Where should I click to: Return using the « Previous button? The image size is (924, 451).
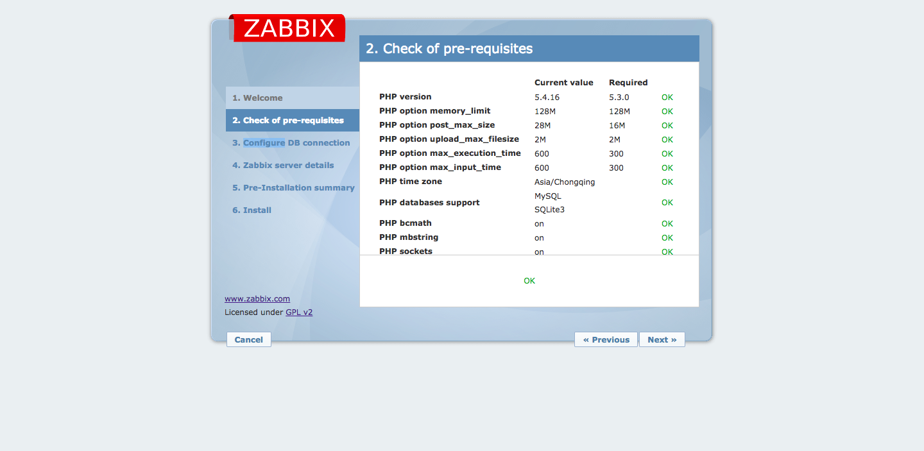[606, 339]
